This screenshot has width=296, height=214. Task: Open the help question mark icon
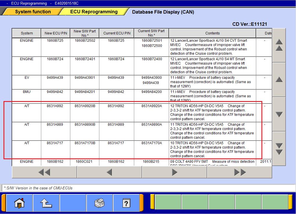point(126,203)
